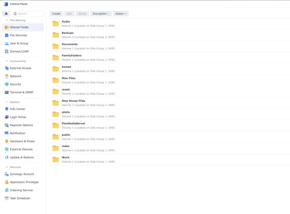
Task: Open User & Group icon
Action: [7, 43]
